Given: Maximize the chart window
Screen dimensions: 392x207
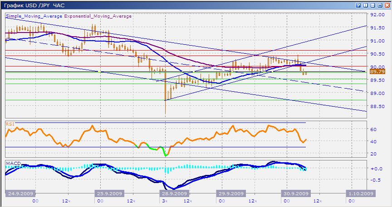Looking at the screenshot, I should (x=380, y=5).
